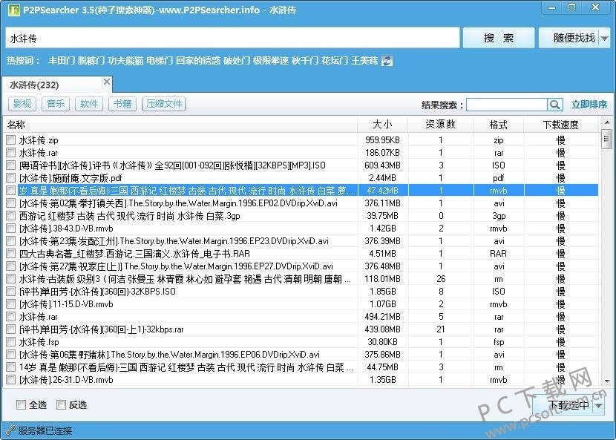Select the 26-31.D-VB.rmvb row
The height and width of the screenshot is (440, 616).
pos(301,379)
